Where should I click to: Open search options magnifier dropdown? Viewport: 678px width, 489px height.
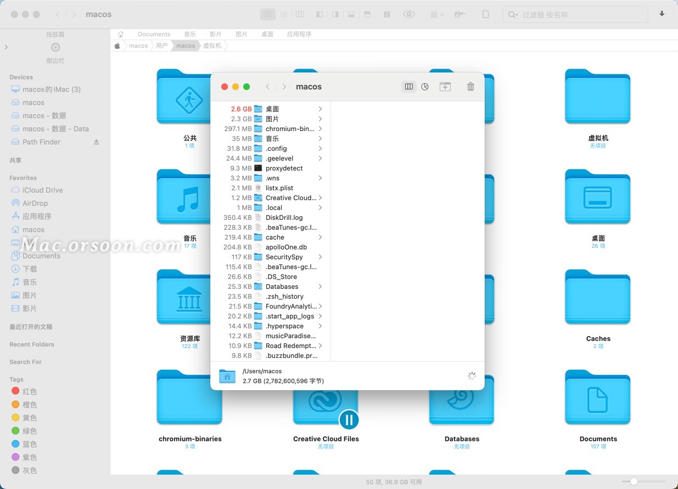pos(513,15)
